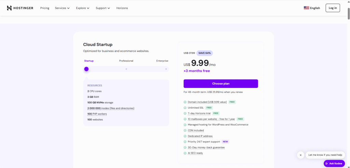Click the Ask Kodee sparkle icon
Image resolution: width=350 pixels, height=168 pixels.
pos(327,164)
